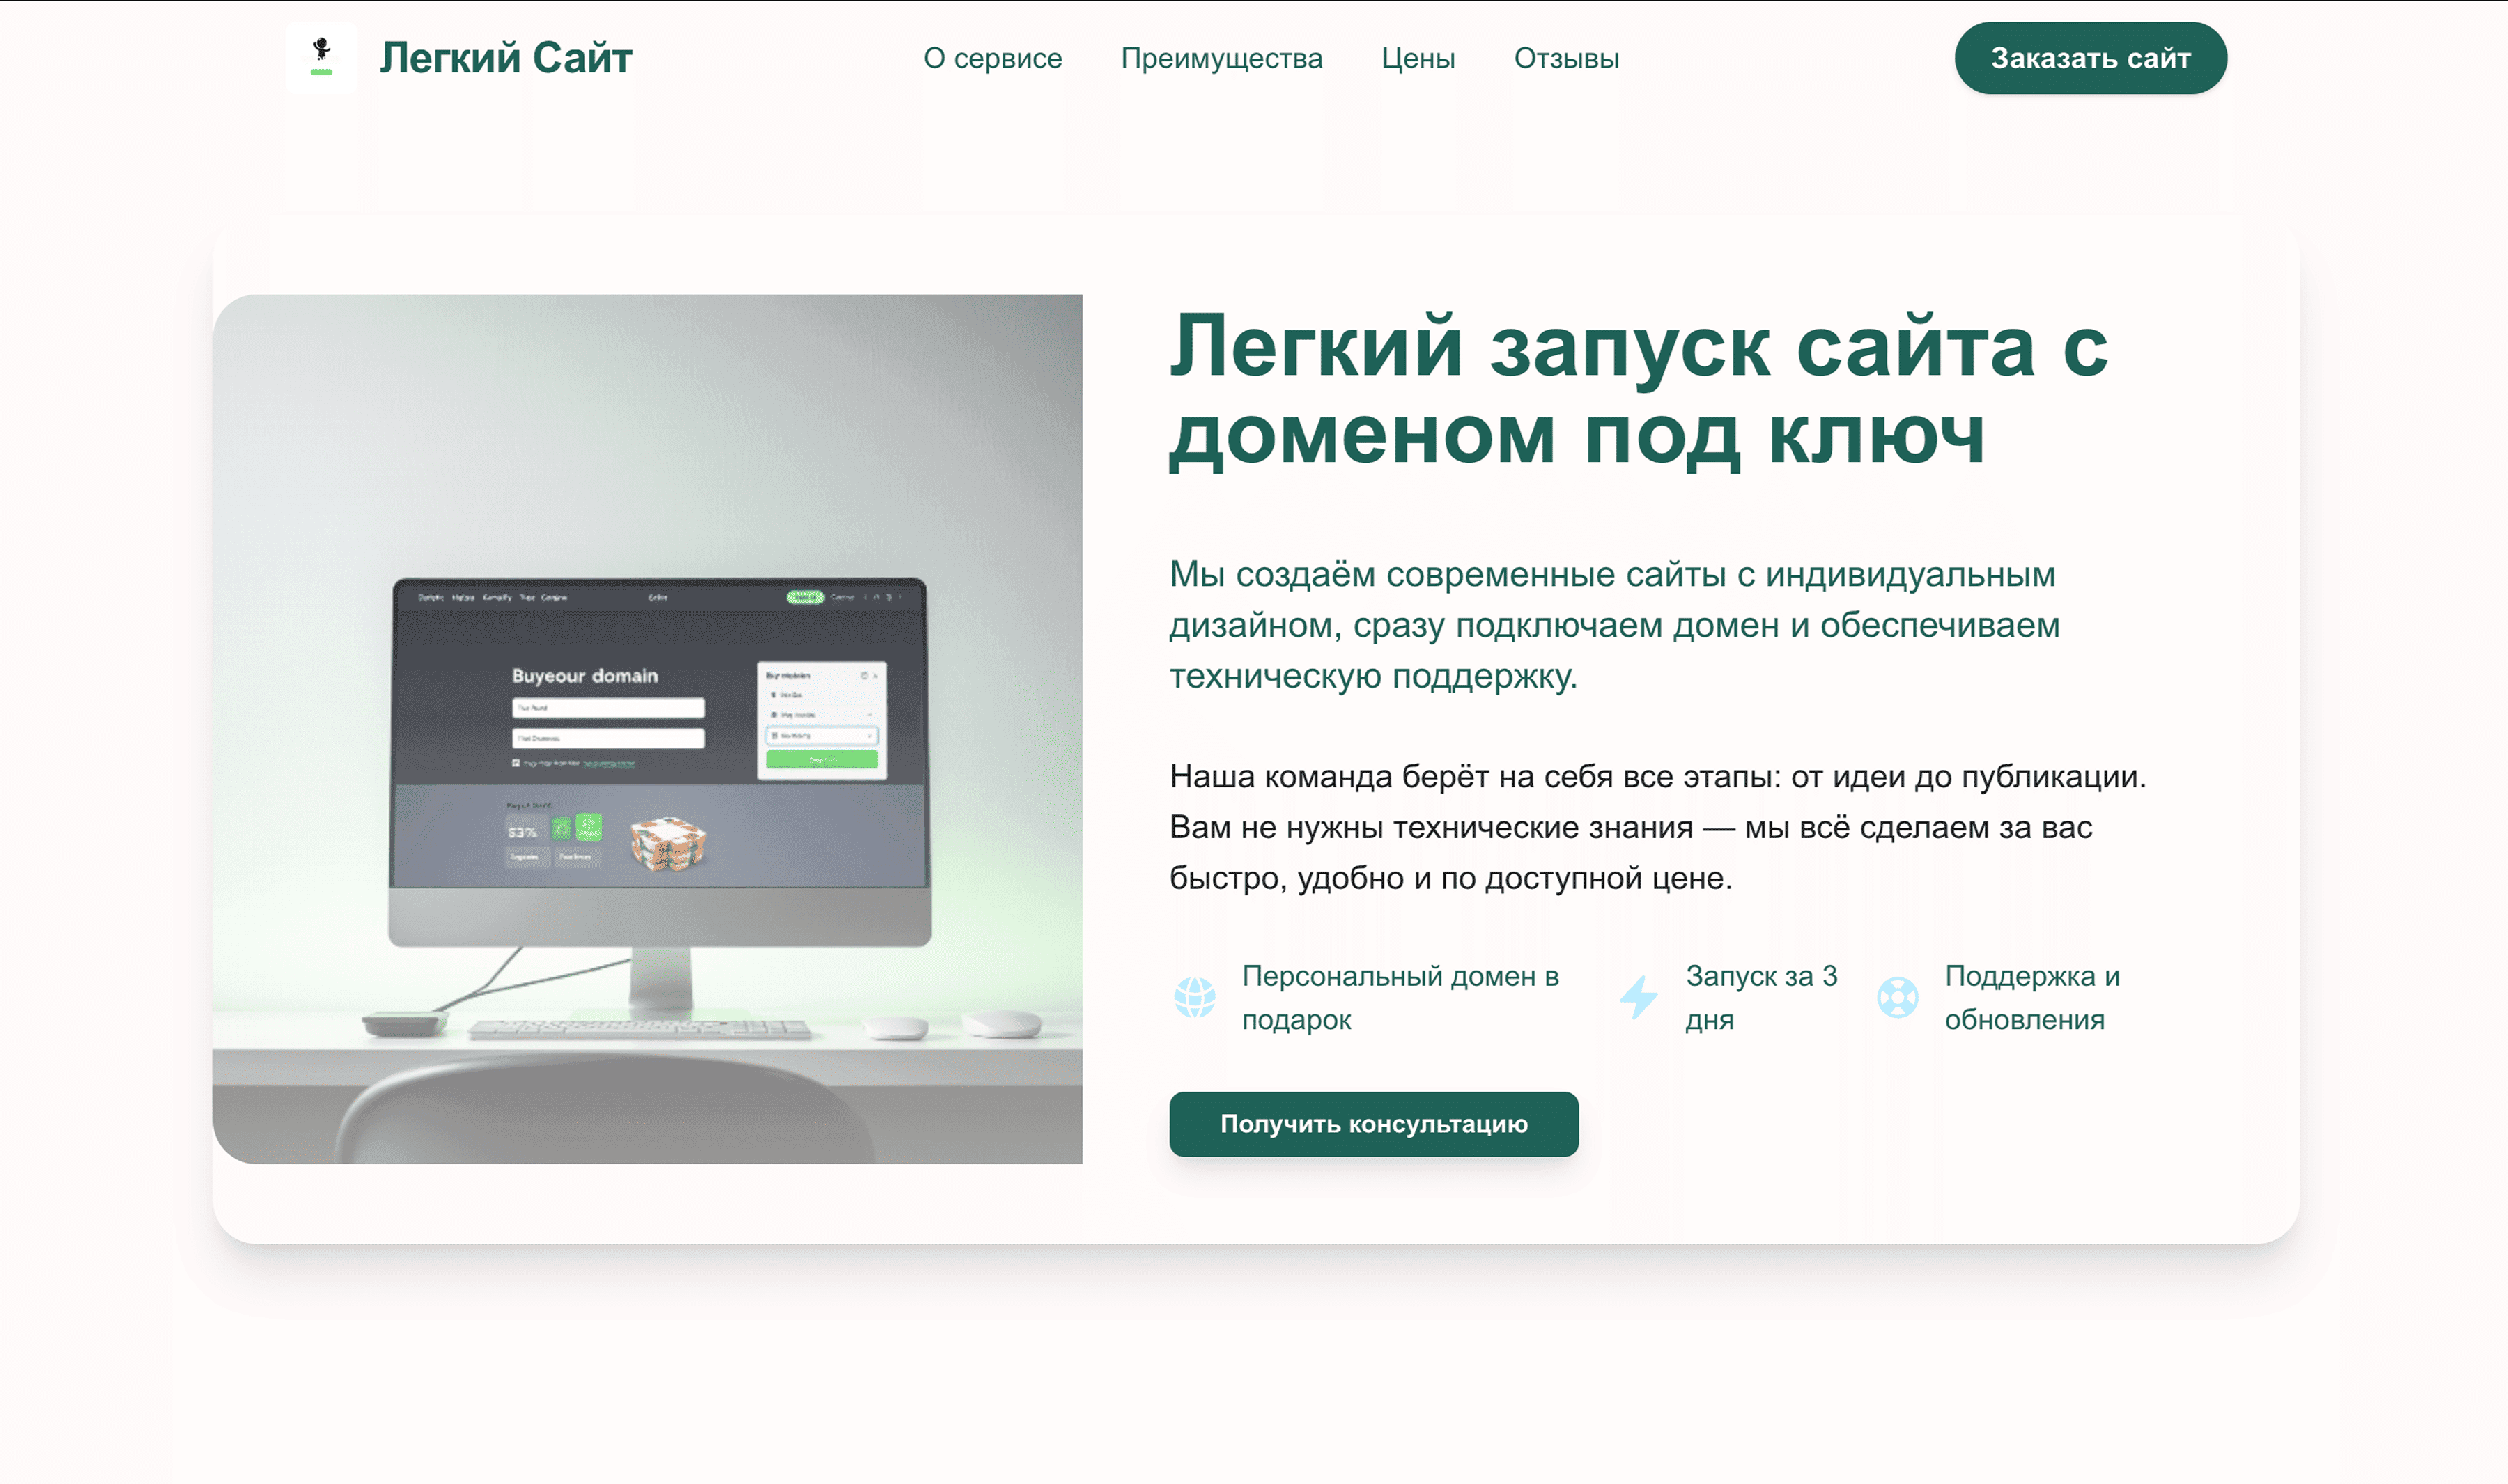2508x1484 pixels.
Task: Click the Buyeour domain text on pictured monitor
Action: [585, 676]
